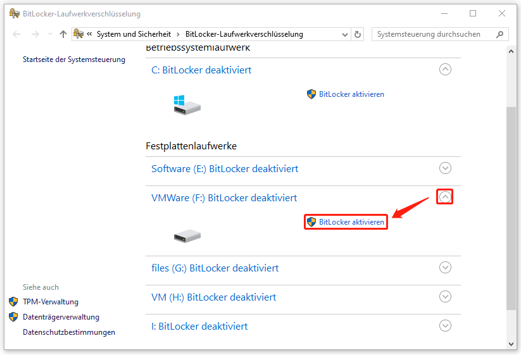Image resolution: width=521 pixels, height=355 pixels.
Task: Open the address bar history dropdown
Action: (345, 35)
